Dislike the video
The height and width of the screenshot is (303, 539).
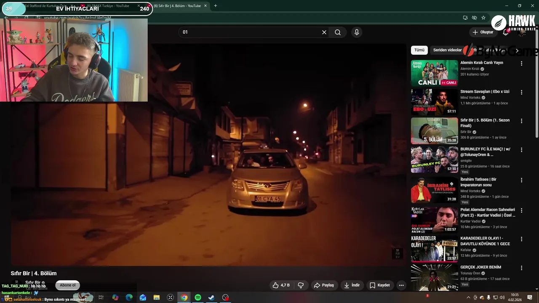(301, 285)
